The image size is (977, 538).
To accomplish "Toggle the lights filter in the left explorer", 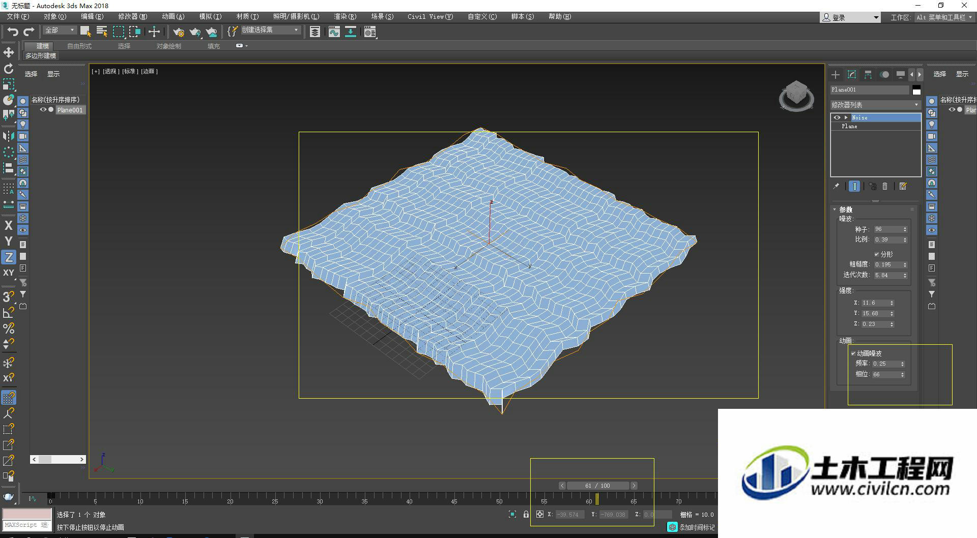I will pyautogui.click(x=23, y=125).
